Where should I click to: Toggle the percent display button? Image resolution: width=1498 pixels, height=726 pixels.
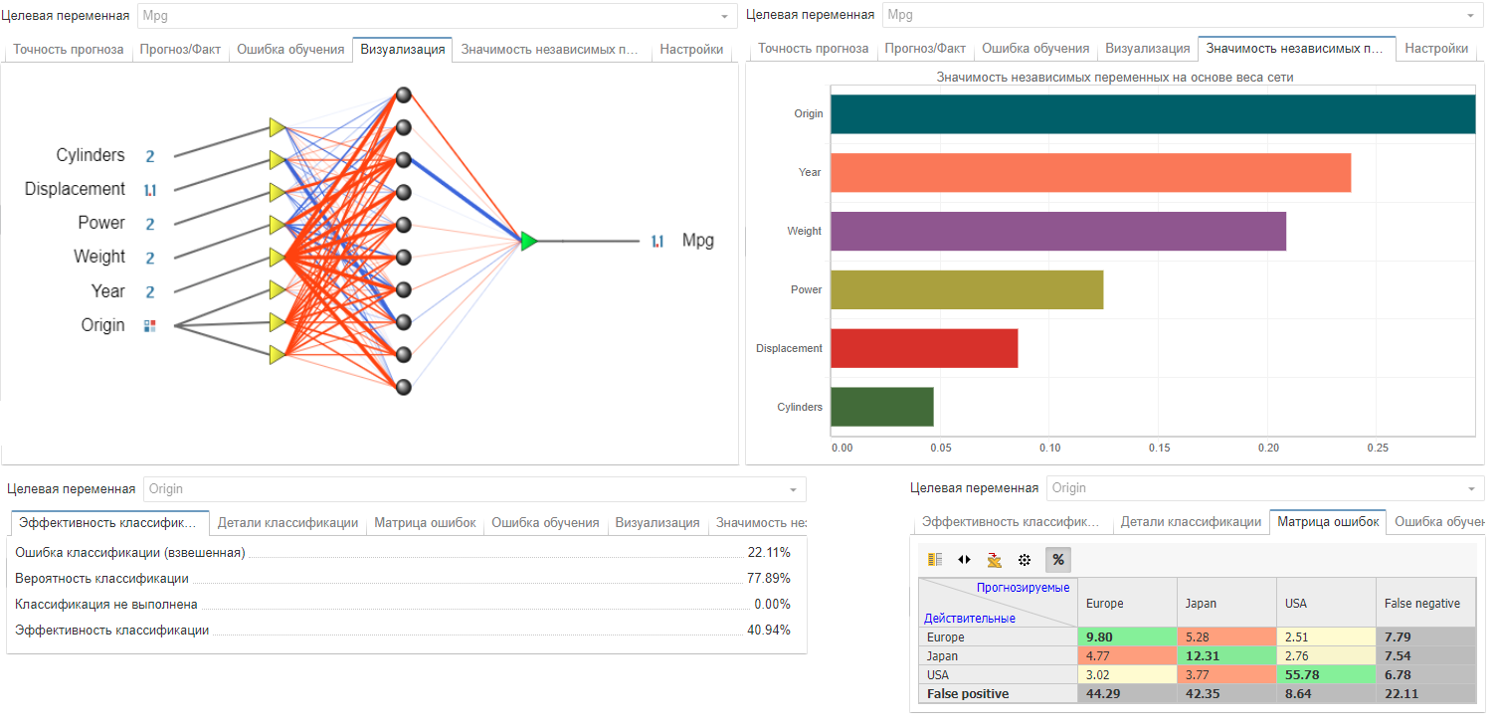[1057, 560]
